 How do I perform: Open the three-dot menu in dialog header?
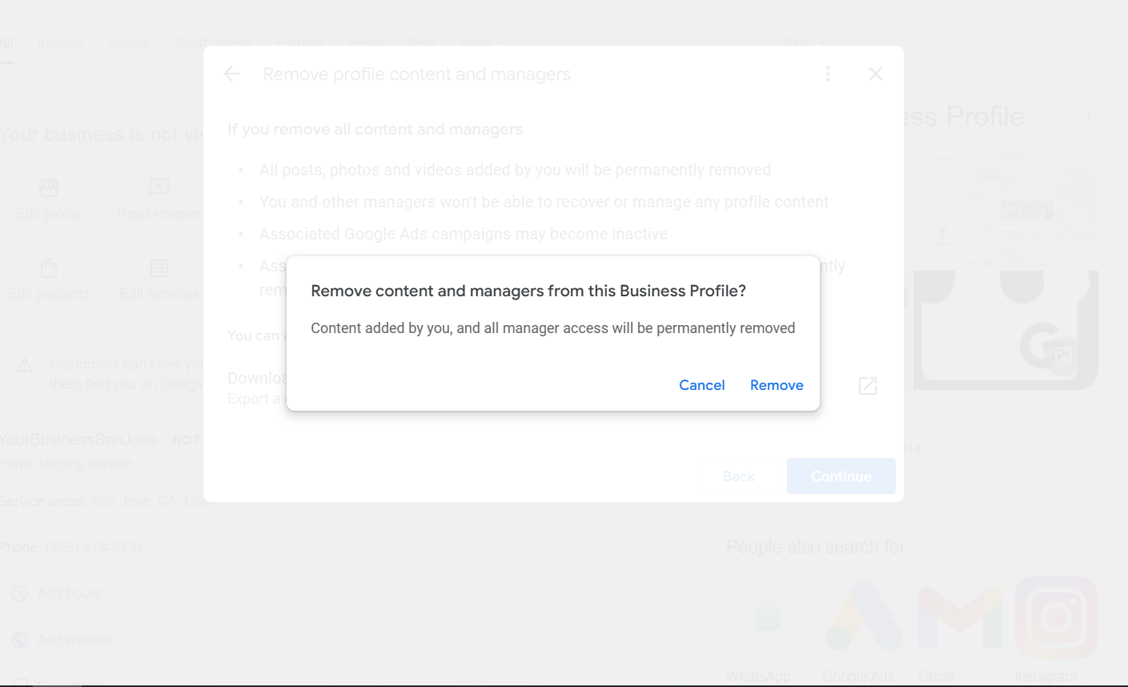click(828, 74)
